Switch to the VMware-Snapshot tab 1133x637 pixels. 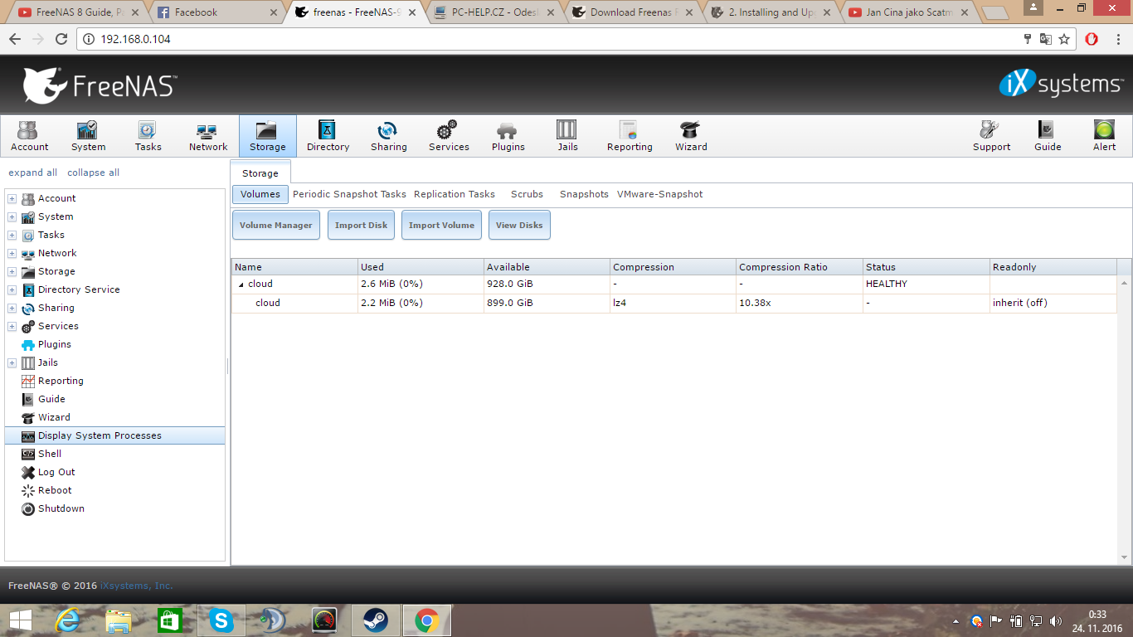[x=659, y=194]
